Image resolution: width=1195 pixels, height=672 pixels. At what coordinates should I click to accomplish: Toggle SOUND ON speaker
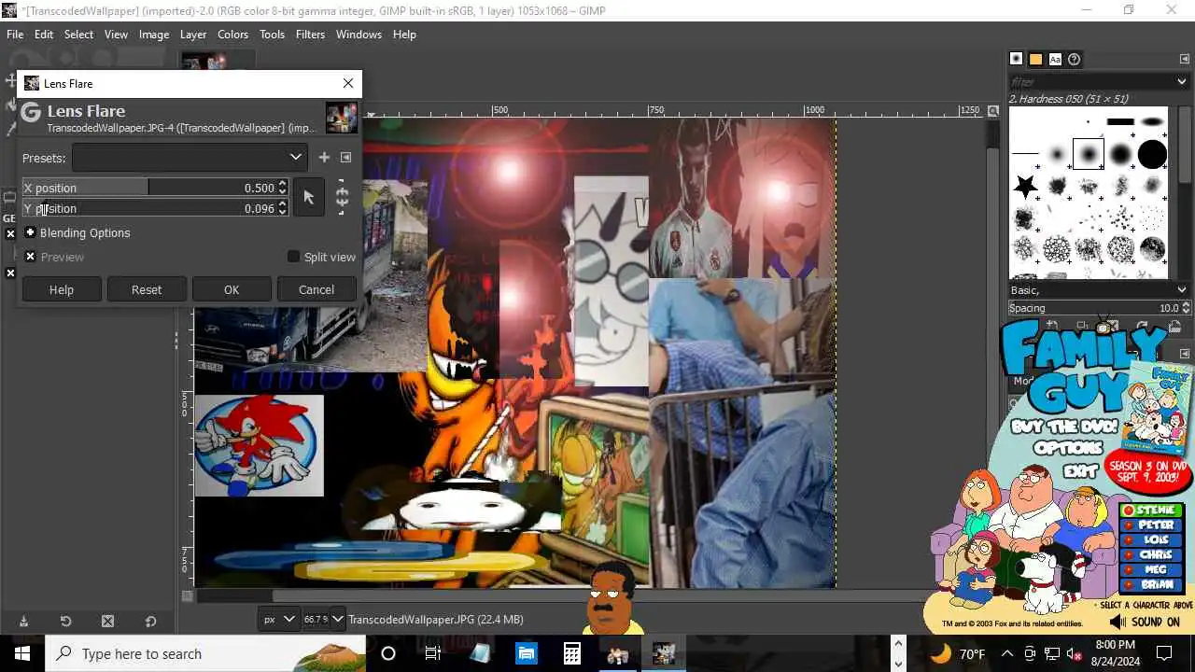coord(1145,622)
